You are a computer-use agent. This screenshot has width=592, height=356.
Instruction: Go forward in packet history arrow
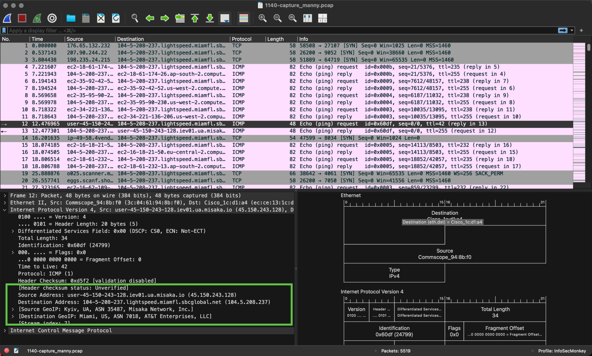pos(165,18)
